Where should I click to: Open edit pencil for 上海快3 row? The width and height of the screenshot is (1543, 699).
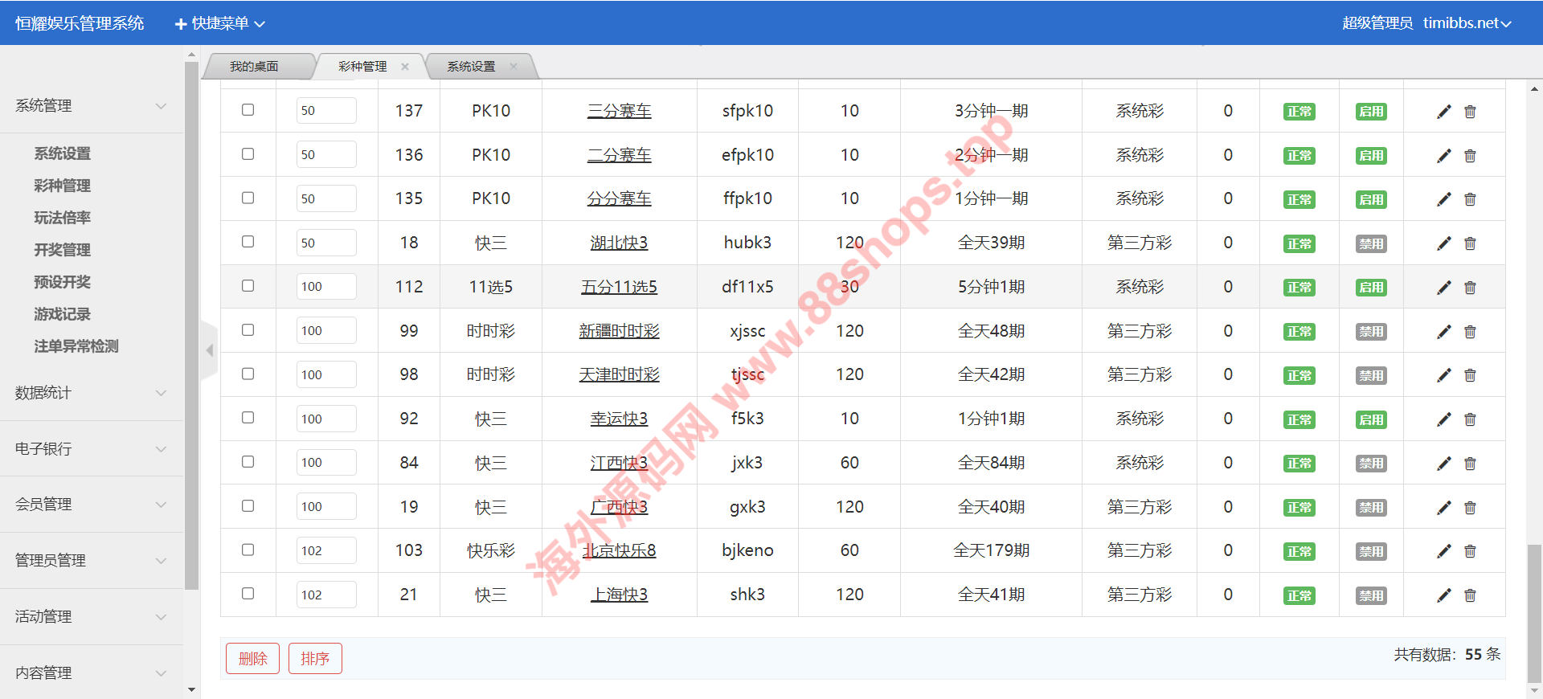[x=1443, y=595]
